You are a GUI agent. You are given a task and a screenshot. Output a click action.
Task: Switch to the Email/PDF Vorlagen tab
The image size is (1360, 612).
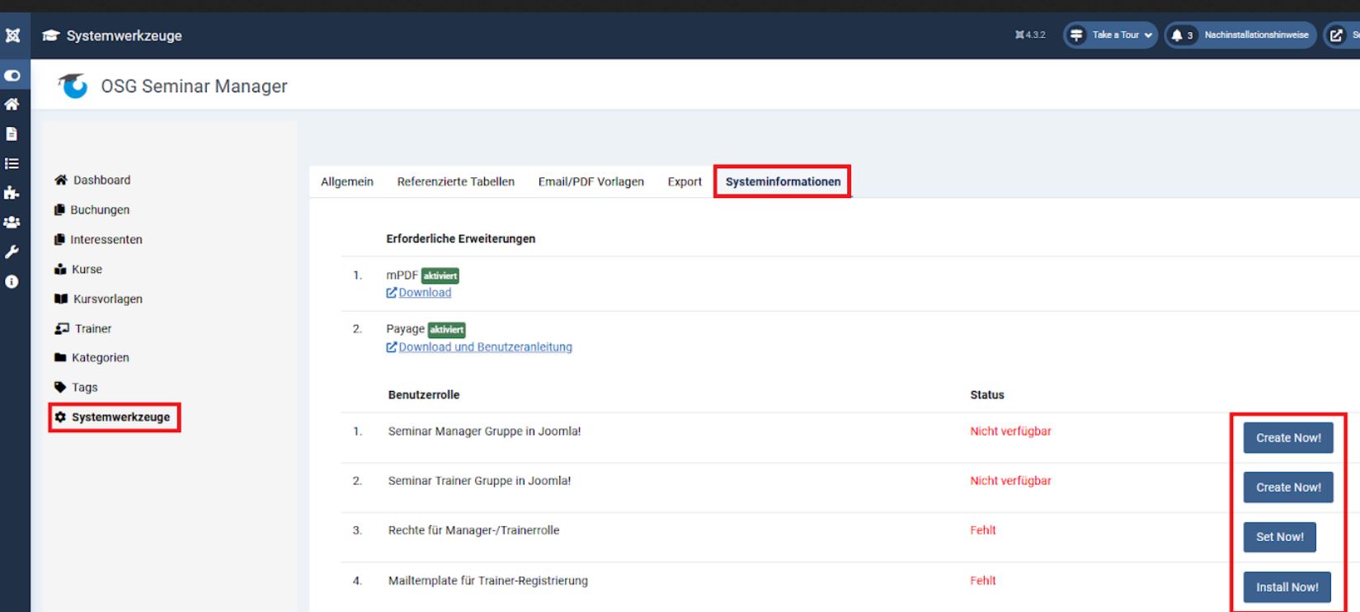(x=591, y=181)
